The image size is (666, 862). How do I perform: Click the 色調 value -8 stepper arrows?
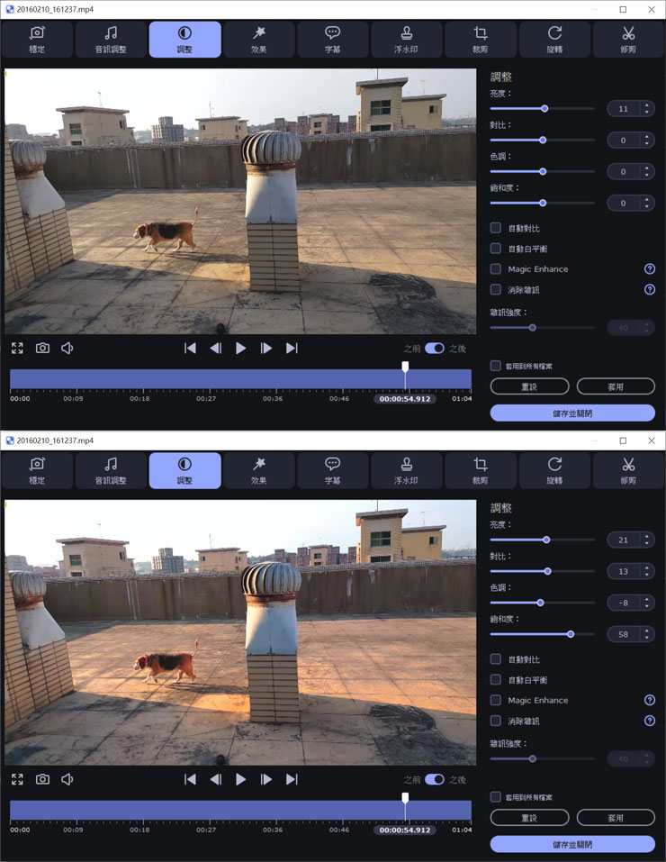point(647,603)
